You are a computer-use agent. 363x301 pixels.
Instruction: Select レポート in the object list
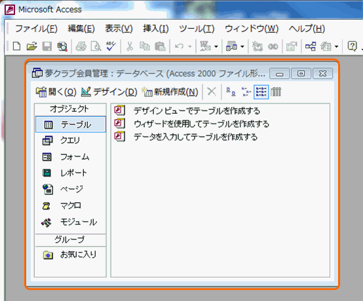click(x=71, y=173)
